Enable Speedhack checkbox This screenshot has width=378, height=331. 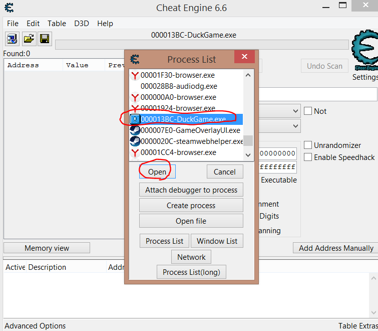(308, 157)
